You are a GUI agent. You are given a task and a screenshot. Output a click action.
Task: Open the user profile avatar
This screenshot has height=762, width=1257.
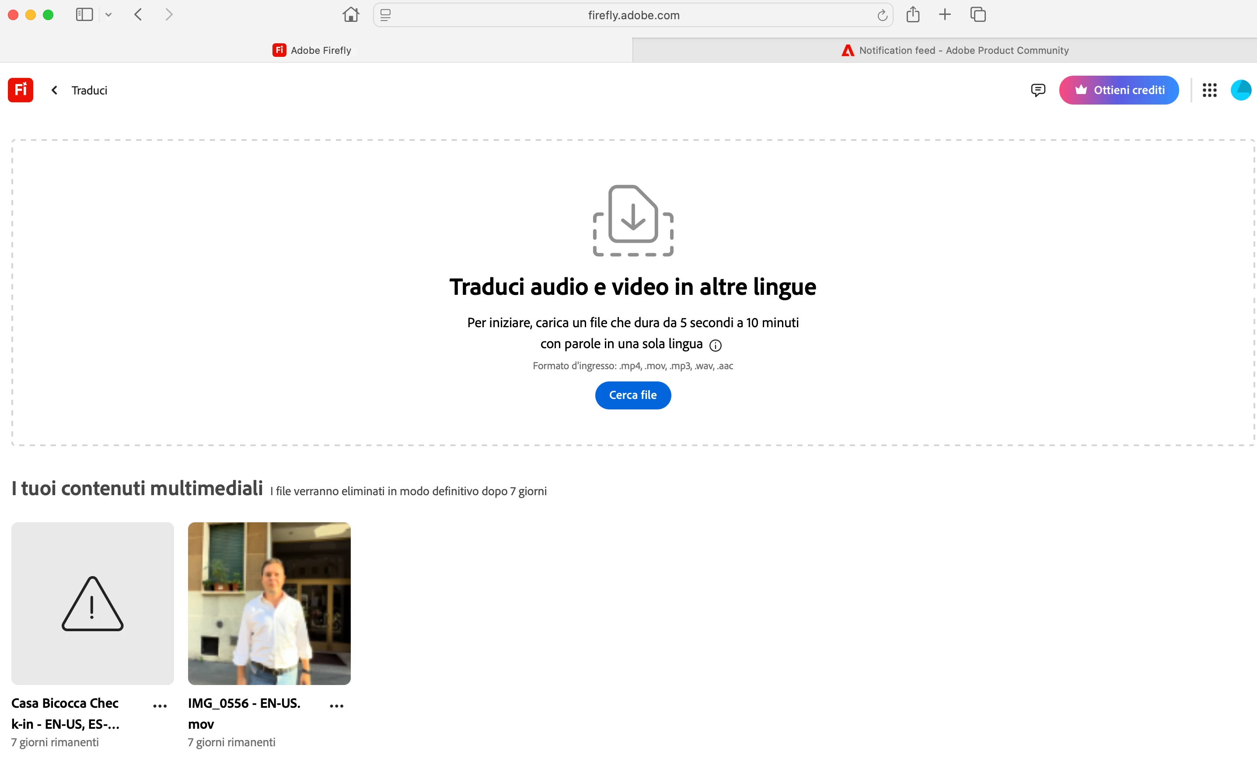[1240, 91]
